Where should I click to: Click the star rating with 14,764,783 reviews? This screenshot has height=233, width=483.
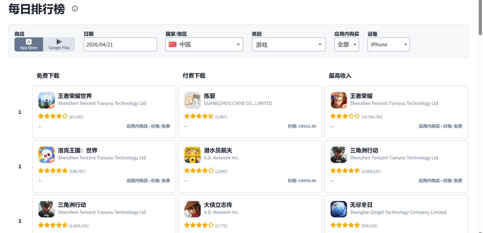[x=345, y=116]
